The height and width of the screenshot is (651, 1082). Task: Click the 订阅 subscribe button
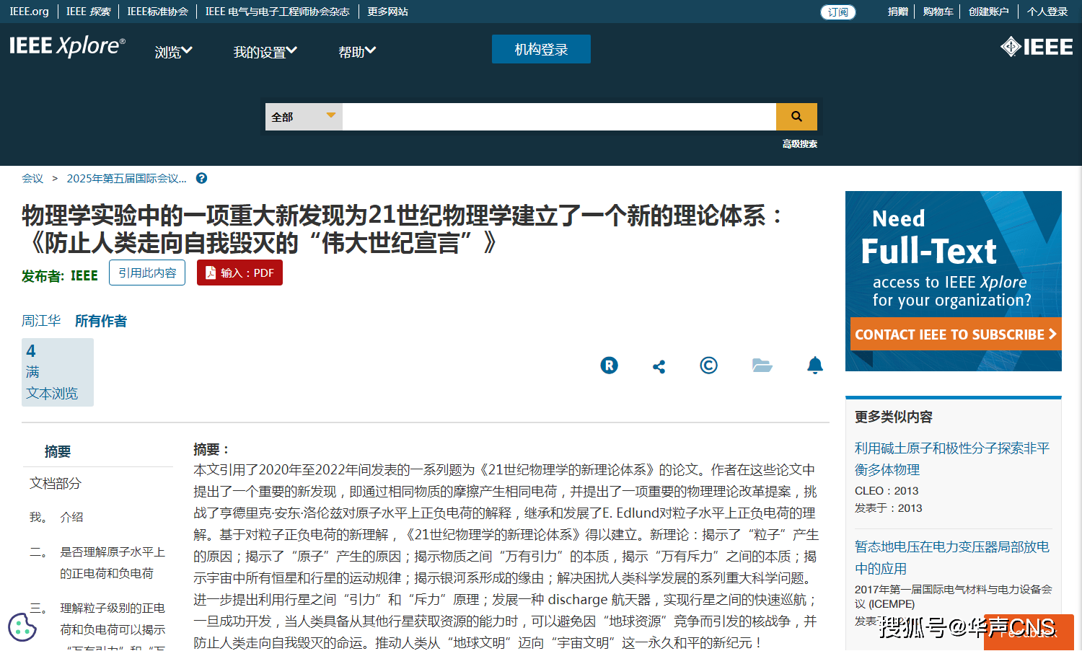point(838,12)
